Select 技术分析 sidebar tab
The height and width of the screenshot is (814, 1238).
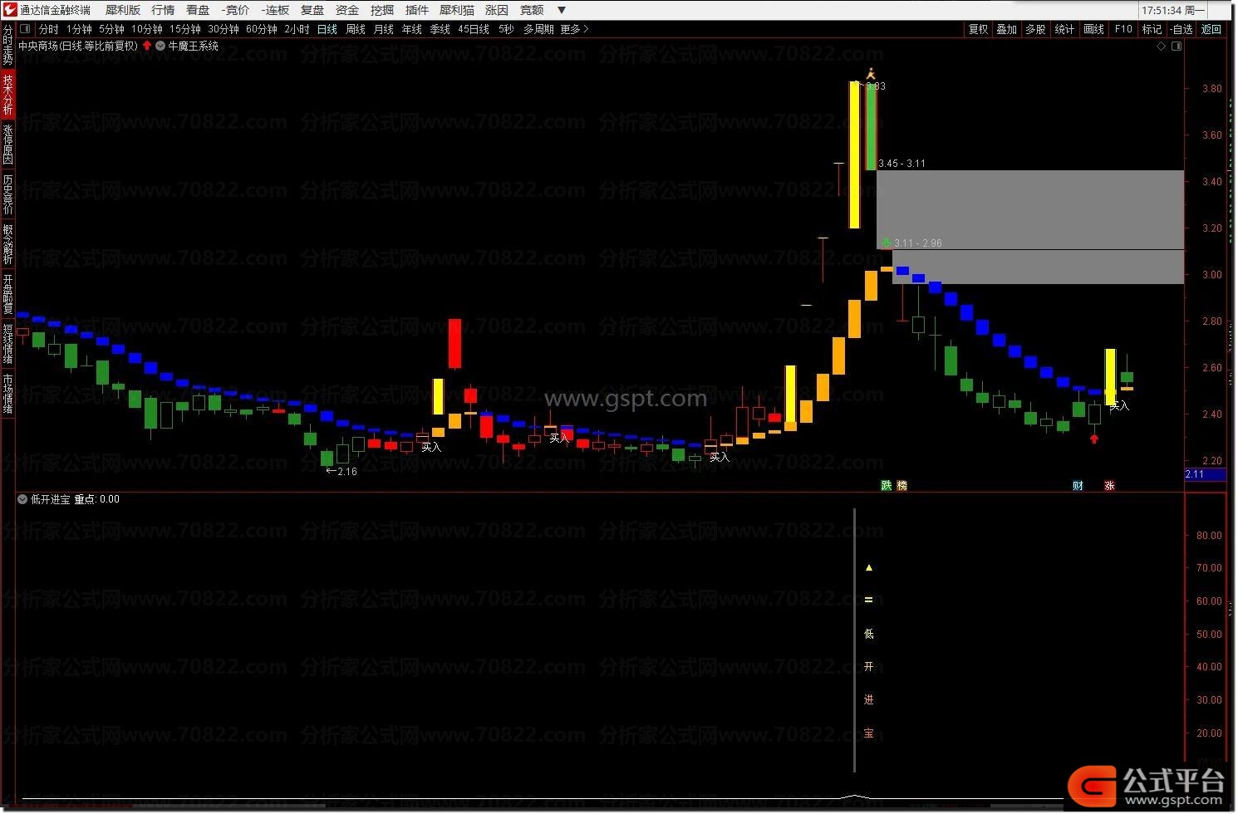click(7, 94)
